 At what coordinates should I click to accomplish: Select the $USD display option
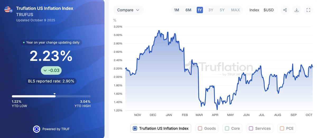268,10
